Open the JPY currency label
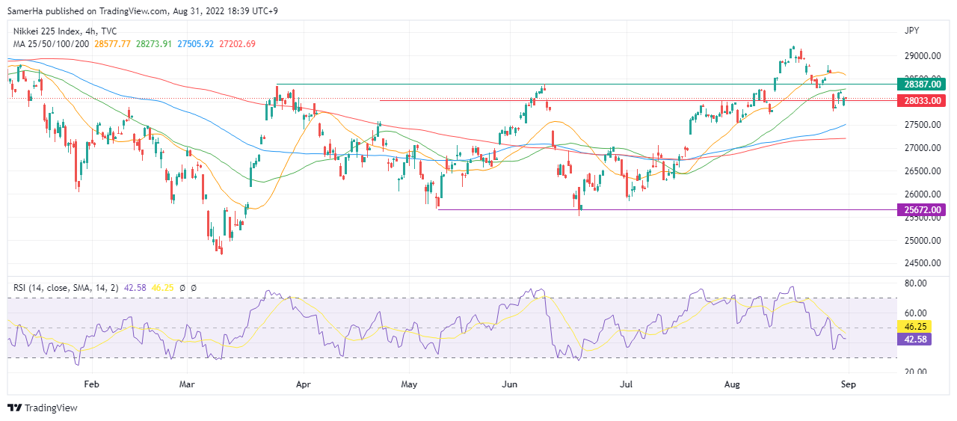957x421 pixels. (912, 31)
